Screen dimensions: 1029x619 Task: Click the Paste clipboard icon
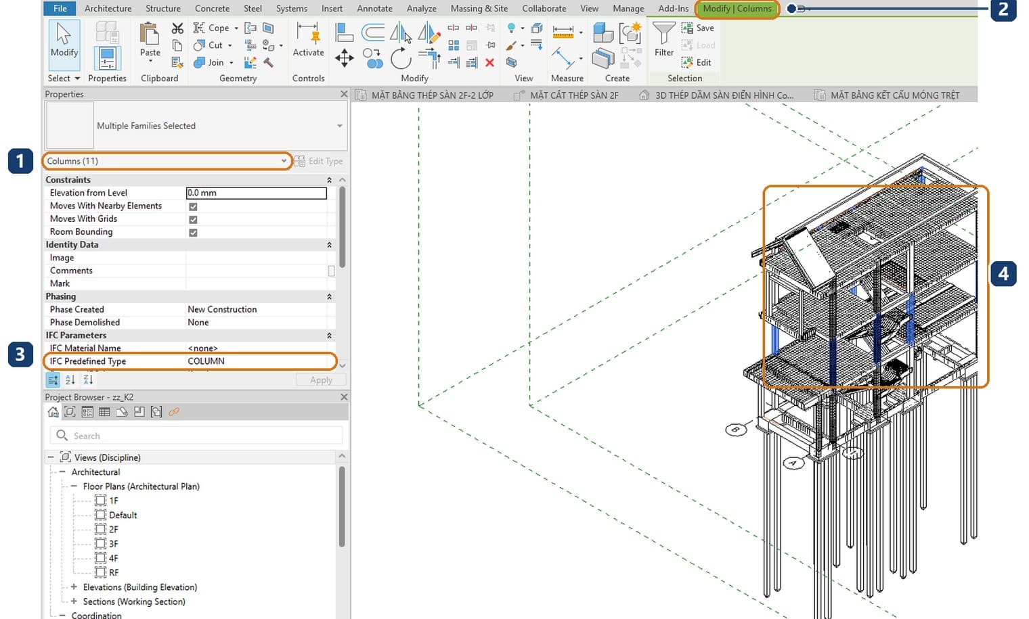pyautogui.click(x=150, y=34)
